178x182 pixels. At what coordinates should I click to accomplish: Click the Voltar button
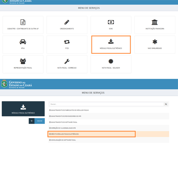(37, 121)
